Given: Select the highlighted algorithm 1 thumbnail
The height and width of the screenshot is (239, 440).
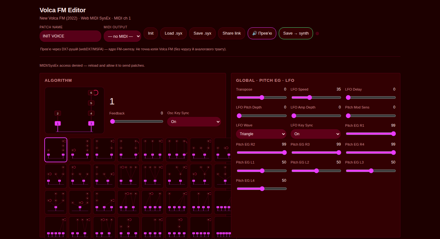Looking at the screenshot, I should pos(56,150).
